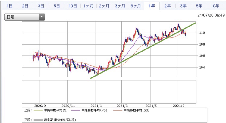This screenshot has height=123, width=226.
Task: Show the 3ヶ月 chart range
Action: (120, 6)
